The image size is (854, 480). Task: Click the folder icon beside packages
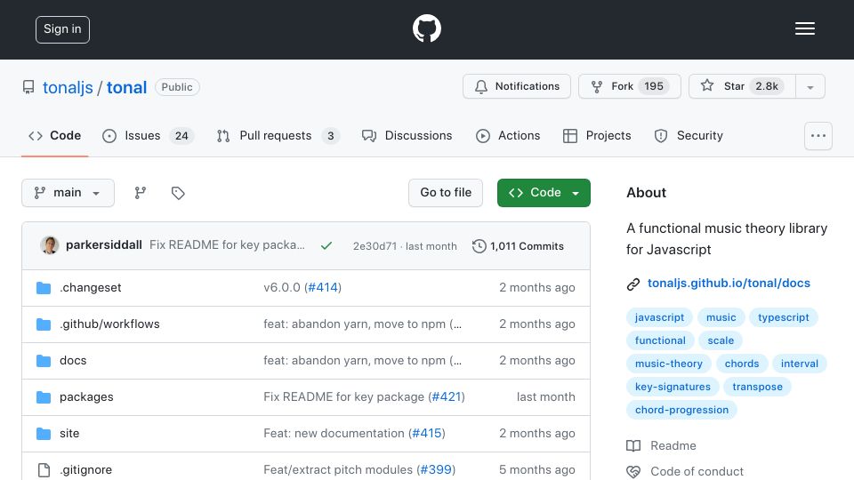click(44, 397)
